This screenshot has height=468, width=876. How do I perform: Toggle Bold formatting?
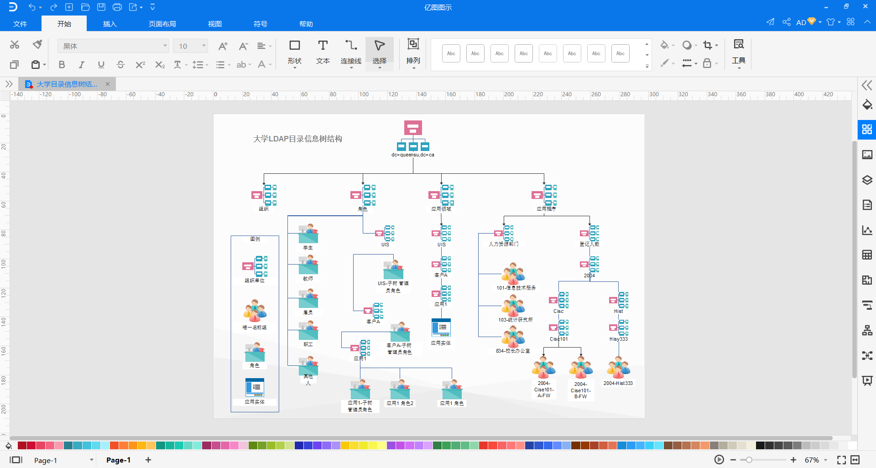62,65
